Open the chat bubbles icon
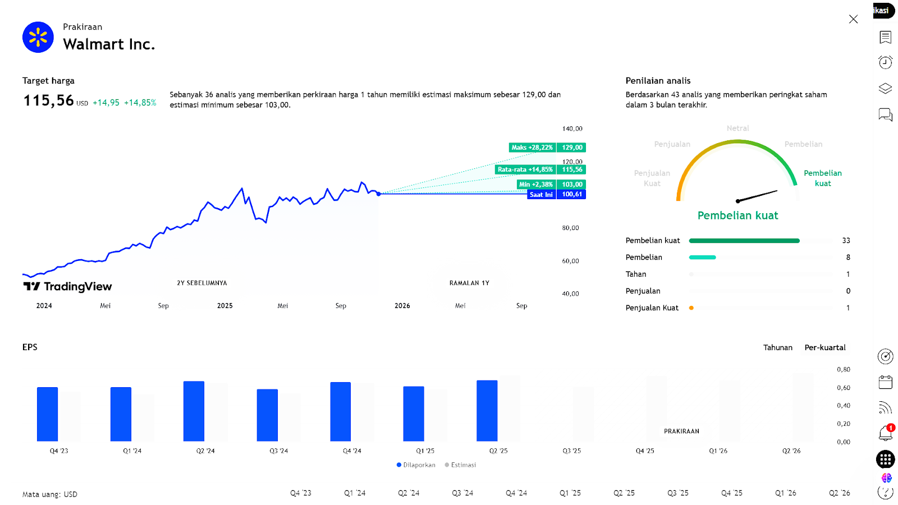This screenshot has width=898, height=505. tap(885, 115)
